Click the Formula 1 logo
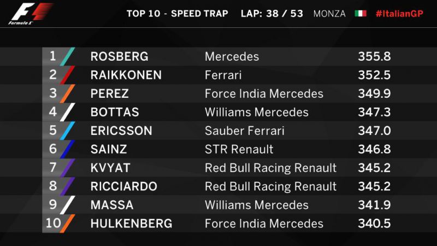The width and height of the screenshot is (437, 246). coord(30,14)
